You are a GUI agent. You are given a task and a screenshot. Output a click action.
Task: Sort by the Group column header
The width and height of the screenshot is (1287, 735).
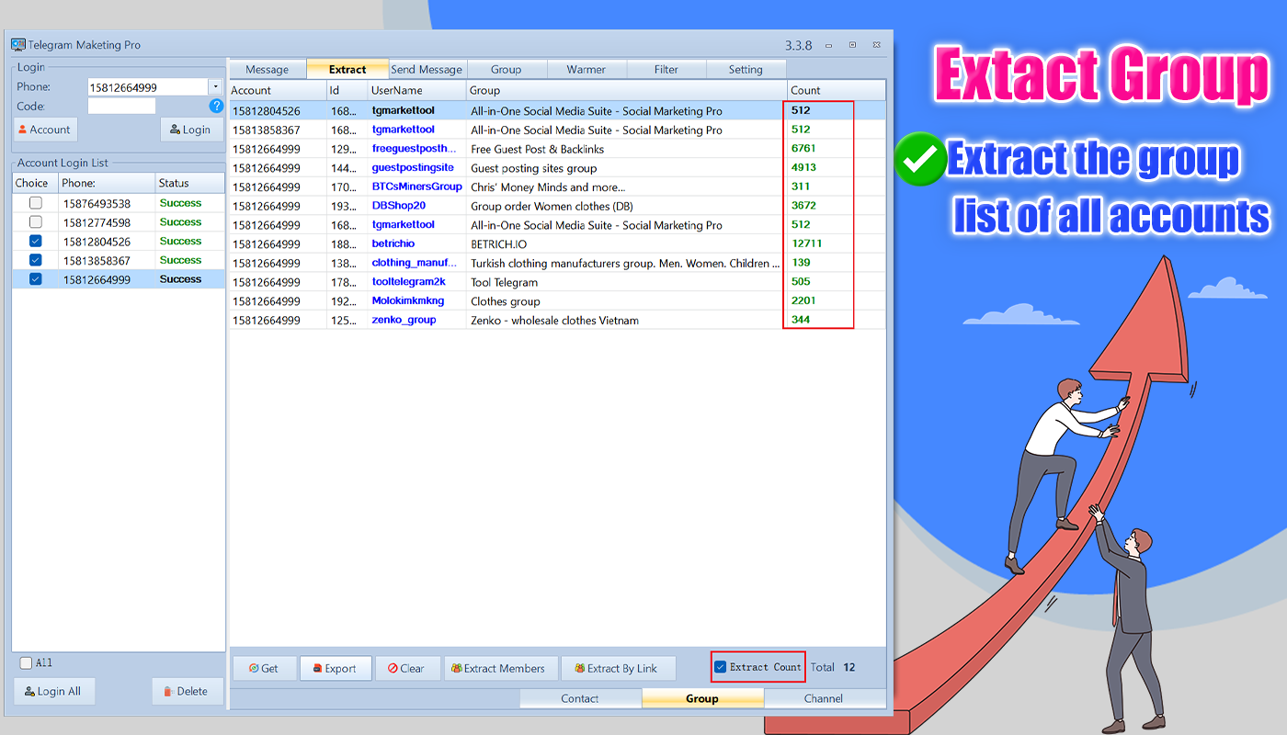point(626,90)
